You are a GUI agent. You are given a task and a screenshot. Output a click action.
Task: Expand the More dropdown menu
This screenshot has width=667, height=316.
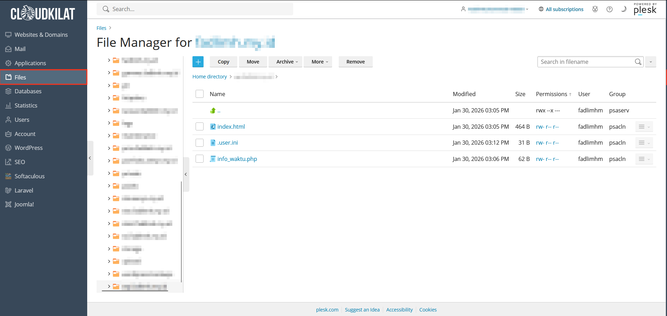(318, 61)
